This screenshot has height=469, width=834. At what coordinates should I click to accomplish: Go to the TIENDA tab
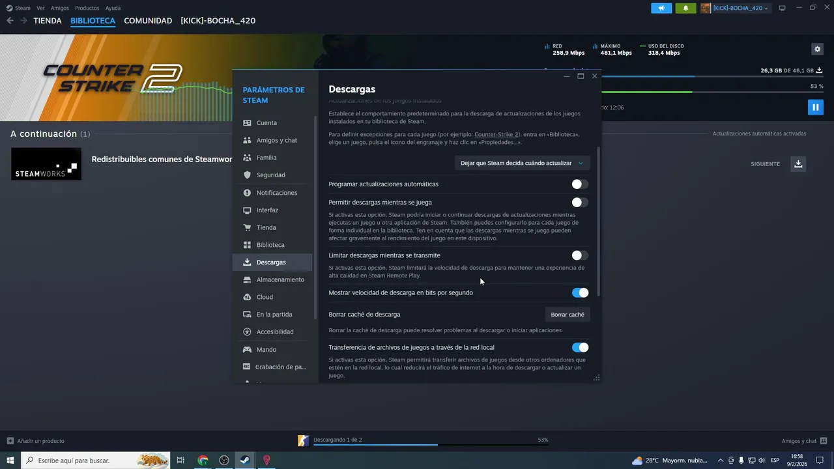[48, 21]
